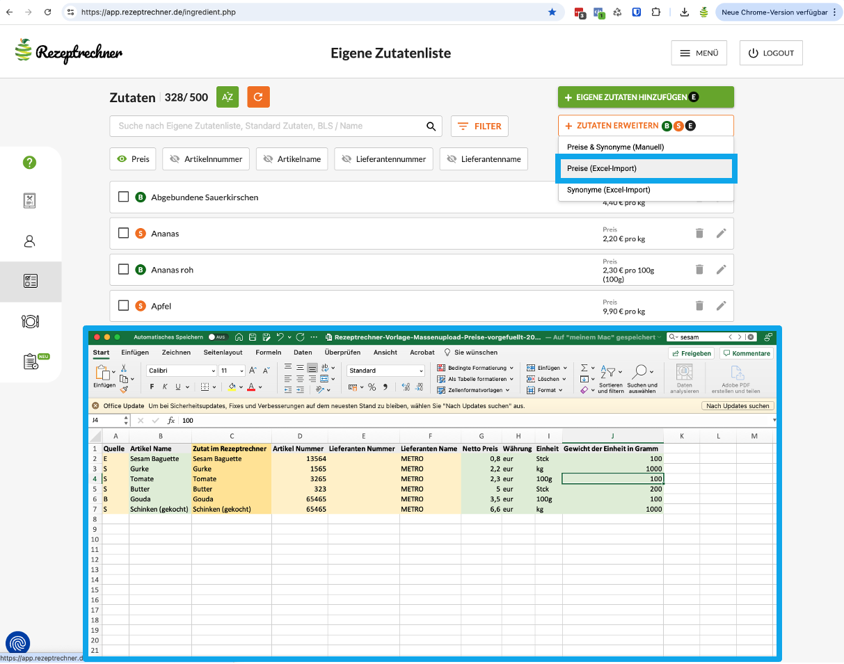Open the Filter options
Viewport: 844px width, 664px height.
[479, 127]
